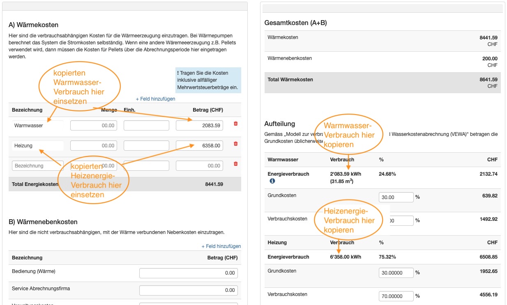Focus the Warmwasser Menge input

coord(94,125)
